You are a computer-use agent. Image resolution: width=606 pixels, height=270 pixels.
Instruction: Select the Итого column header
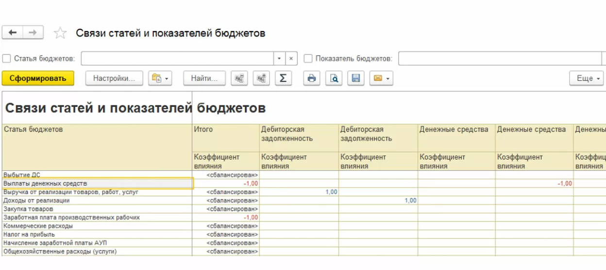226,138
